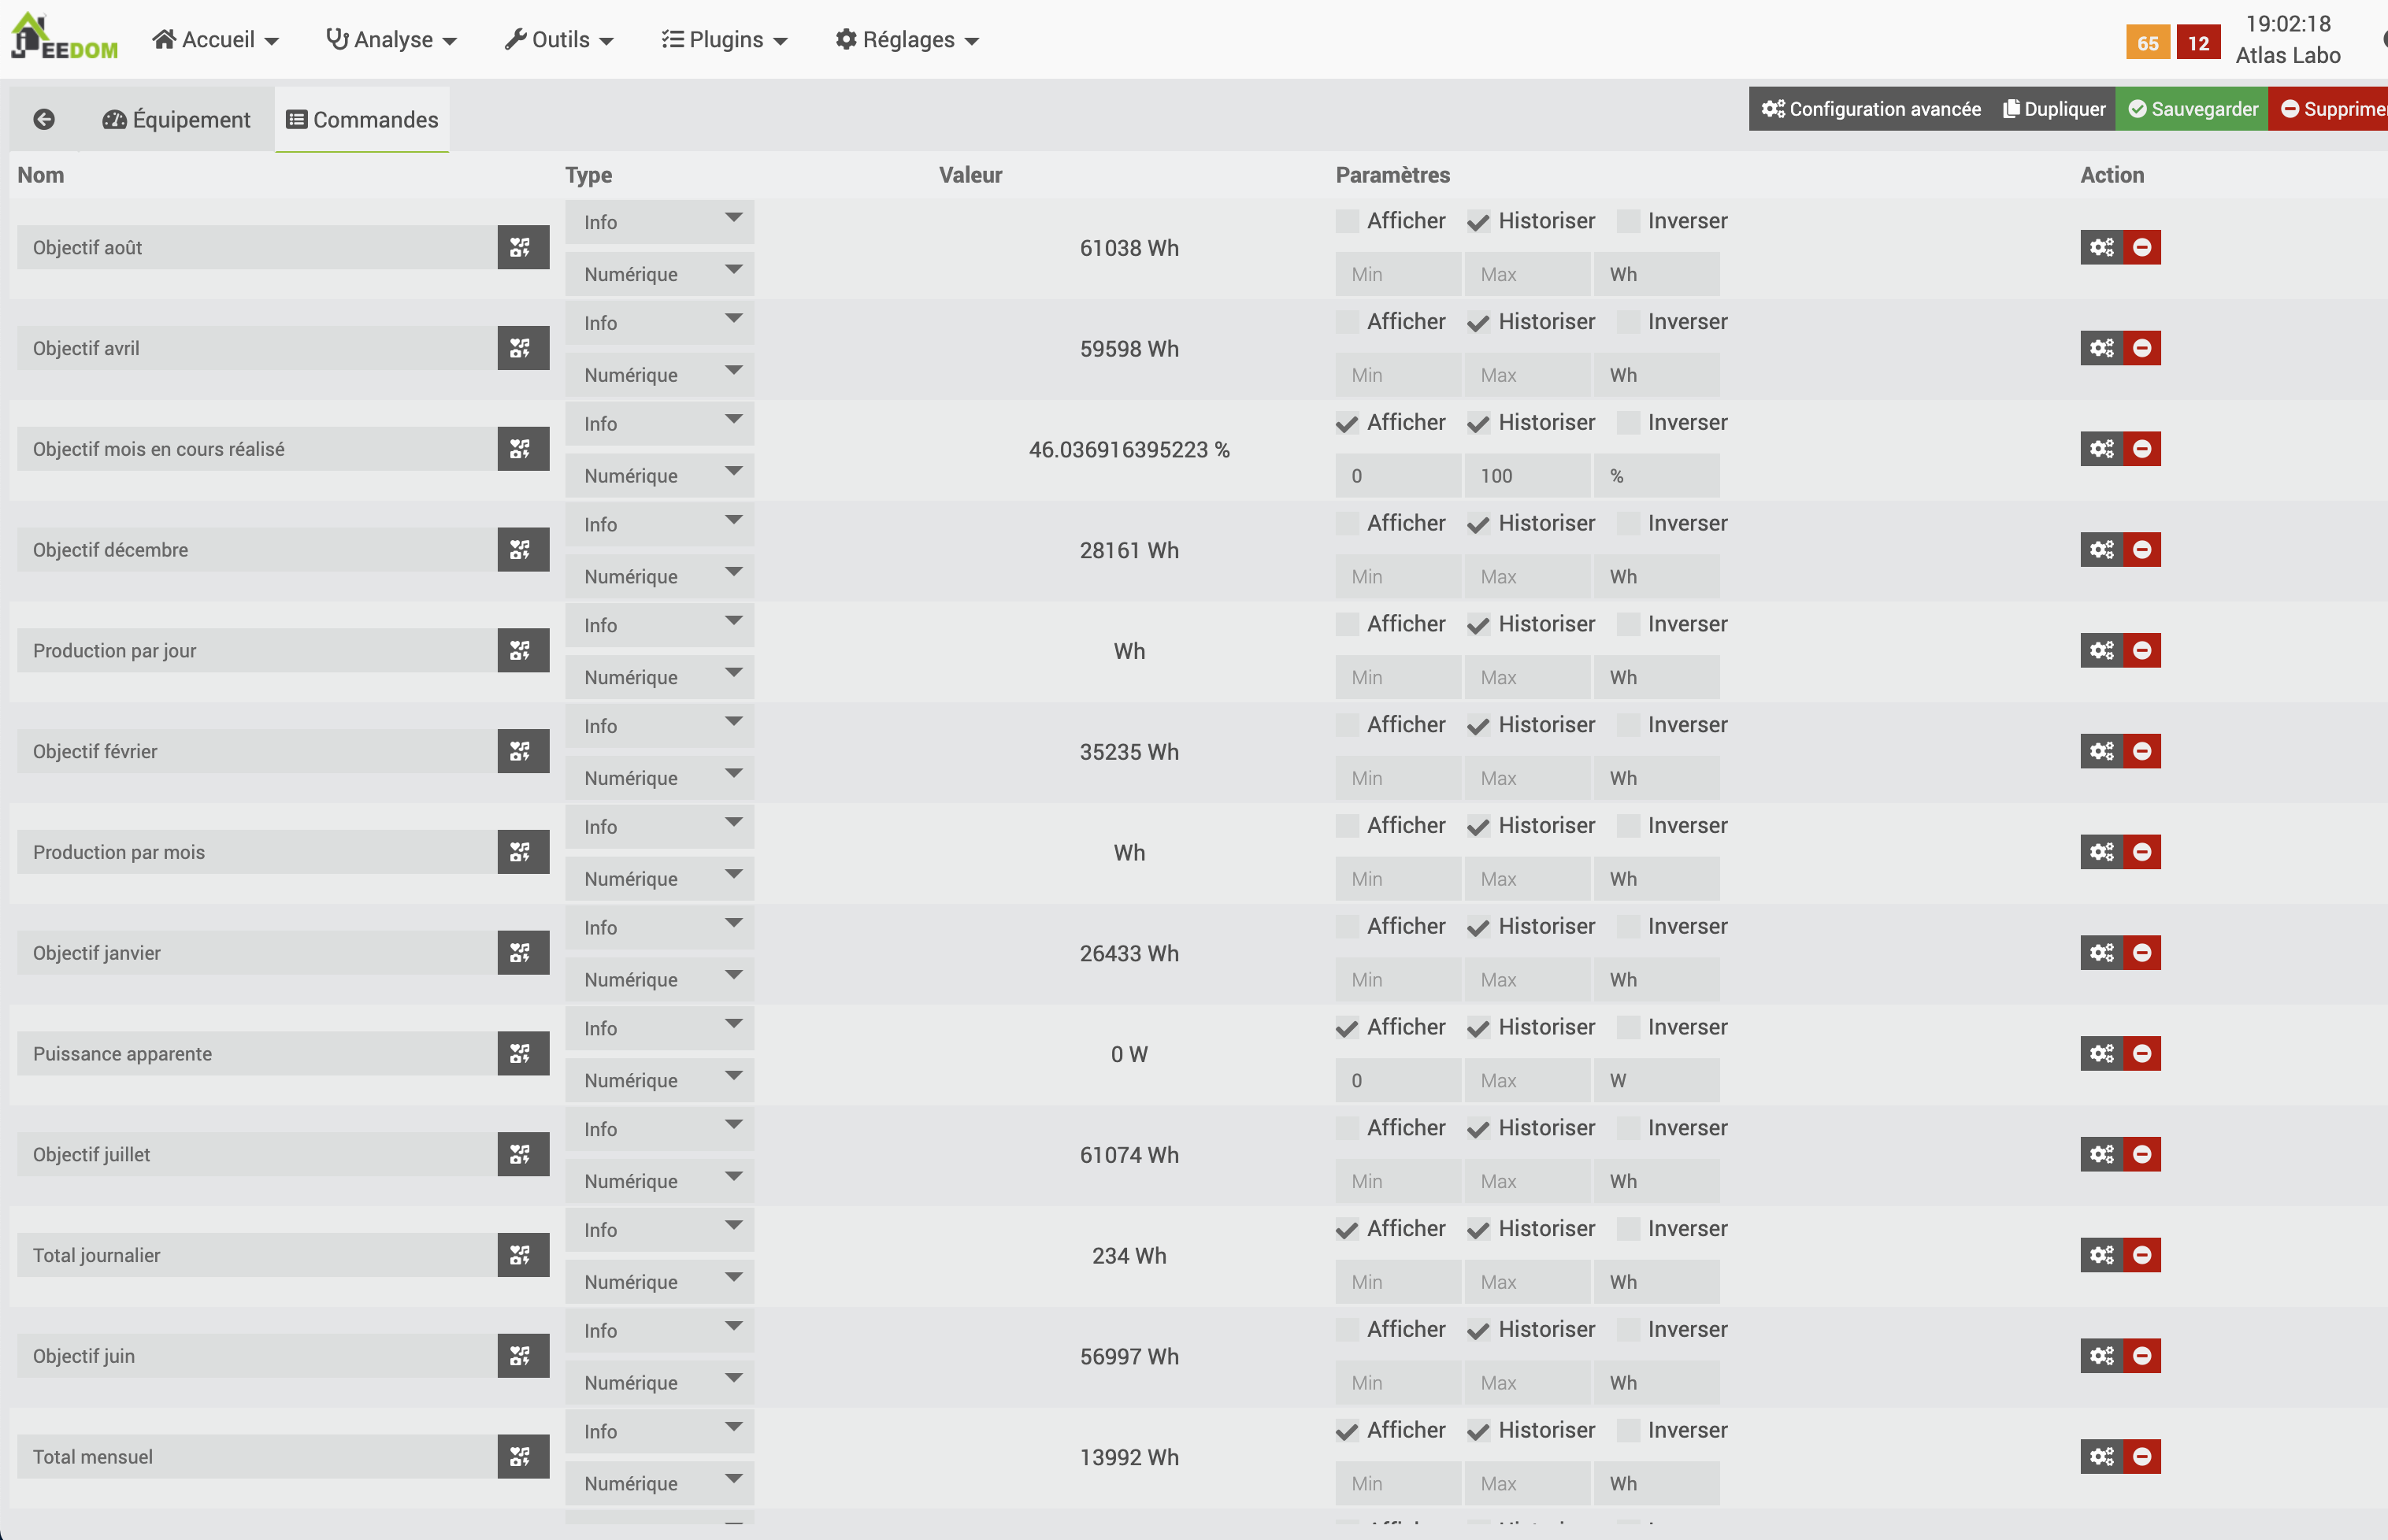Open Info type dropdown for Total mensuel
The height and width of the screenshot is (1540, 2388).
(x=659, y=1431)
